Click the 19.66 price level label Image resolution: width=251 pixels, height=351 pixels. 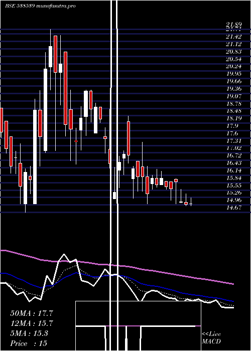(x=234, y=81)
